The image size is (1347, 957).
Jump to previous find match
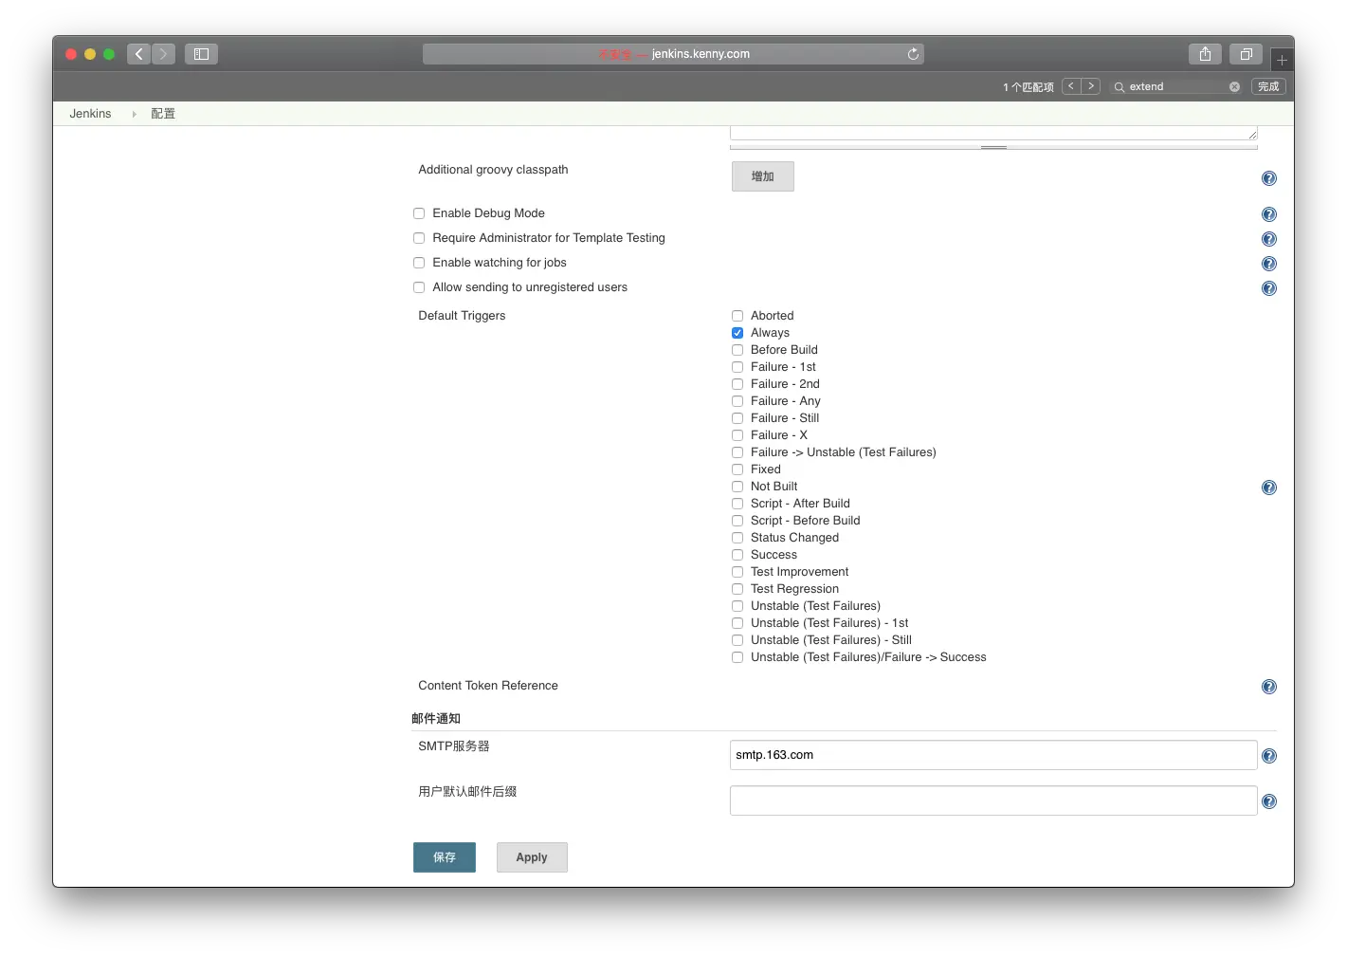1071,86
